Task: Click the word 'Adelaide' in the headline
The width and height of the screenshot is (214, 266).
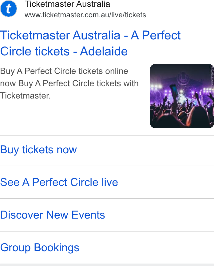Action: [x=104, y=51]
